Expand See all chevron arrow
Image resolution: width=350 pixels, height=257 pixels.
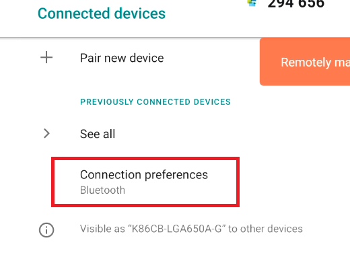tap(46, 133)
